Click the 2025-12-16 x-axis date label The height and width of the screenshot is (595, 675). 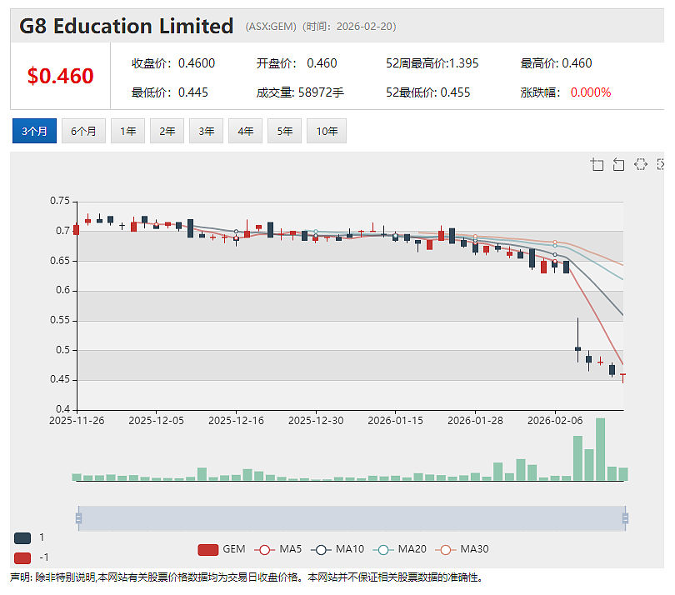(x=236, y=421)
